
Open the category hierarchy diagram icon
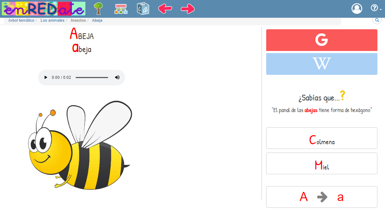(121, 9)
